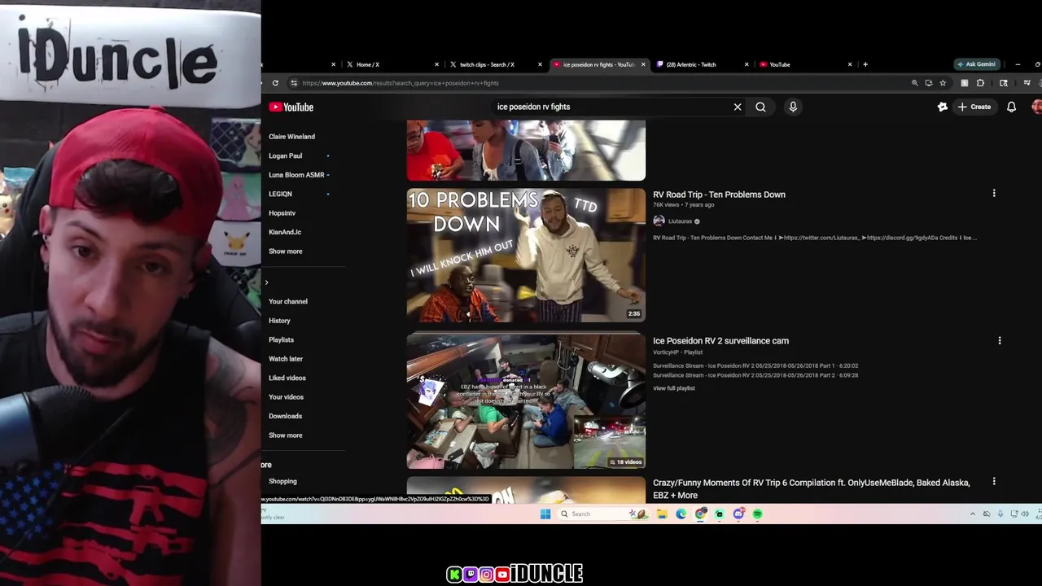This screenshot has width=1042, height=586.
Task: Expand the You section chevron
Action: tap(266, 282)
